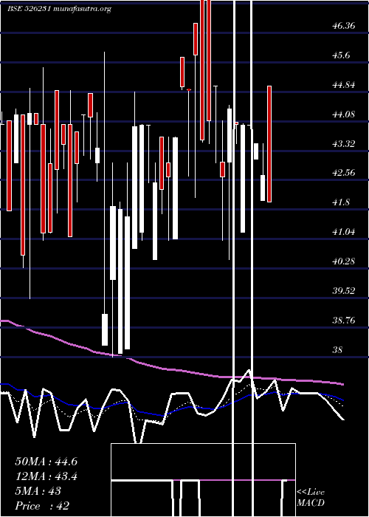Viewport: 369px width, 517px height.
Task: Click the 50MA : 44.6 readout
Action: (46, 462)
